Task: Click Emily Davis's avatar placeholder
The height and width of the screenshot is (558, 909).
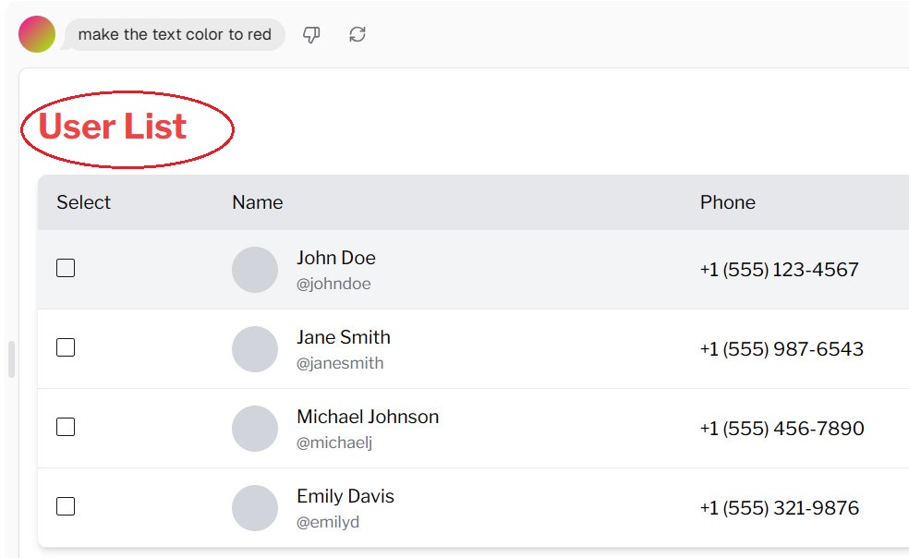Action: 255,508
